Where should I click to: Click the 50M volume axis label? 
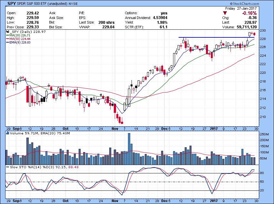point(263,159)
